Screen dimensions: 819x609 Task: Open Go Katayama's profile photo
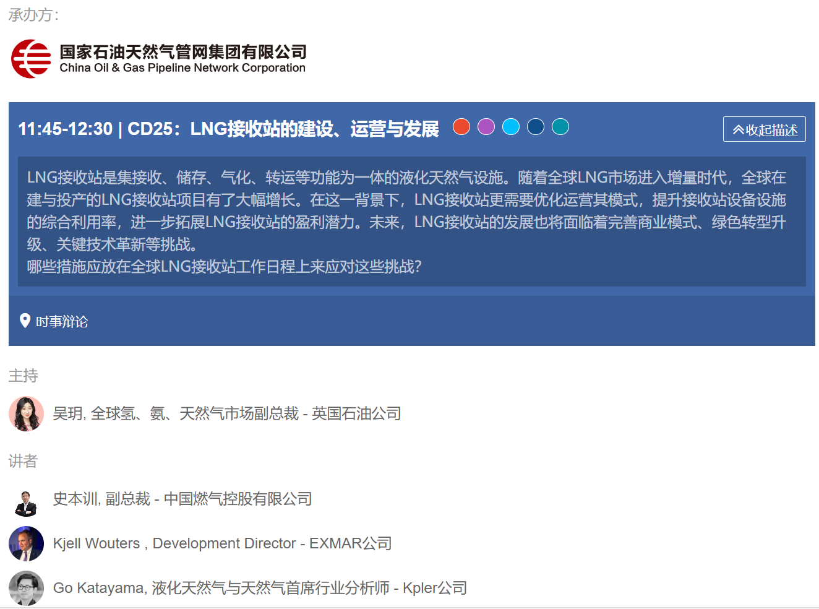[26, 588]
